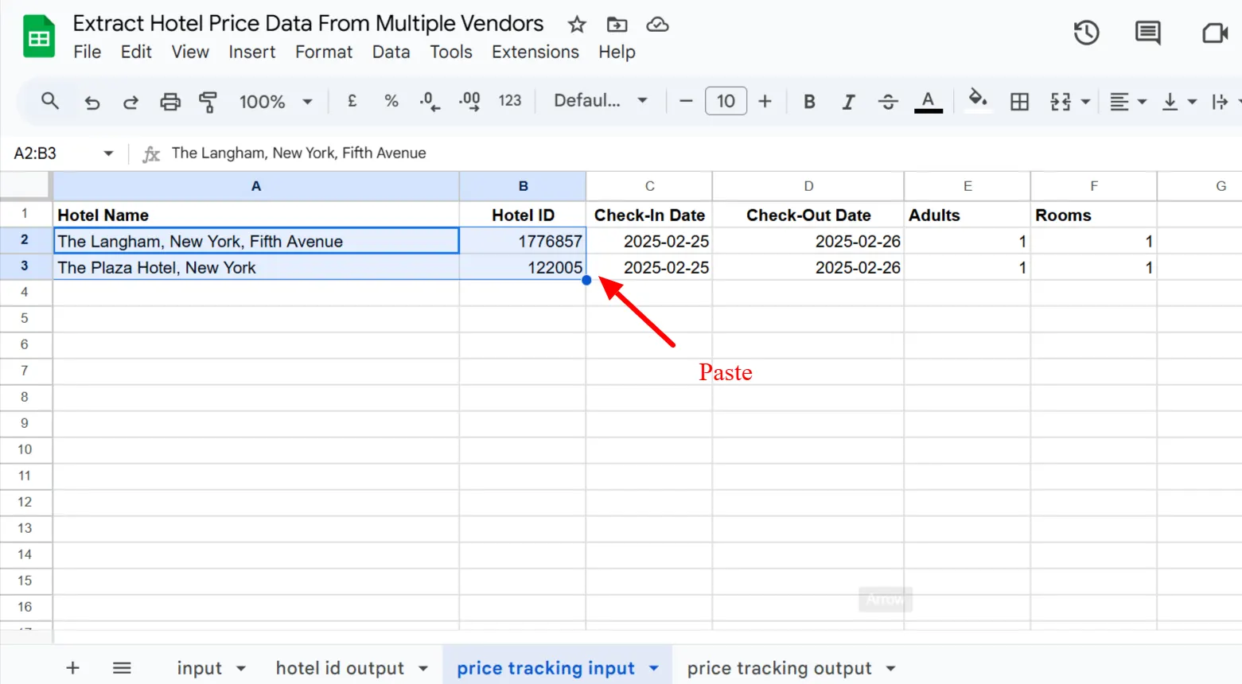
Task: Open the File menu
Action: 88,52
